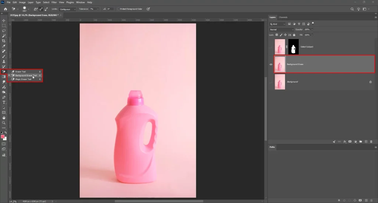Open the Fill slider dropdown arrow
The image size is (378, 203).
click(x=312, y=35)
